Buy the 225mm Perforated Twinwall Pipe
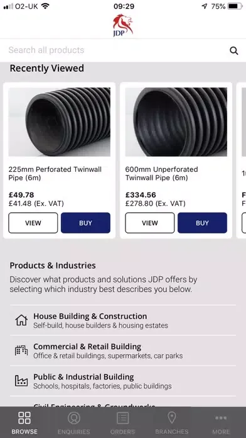Image resolution: width=246 pixels, height=438 pixels. click(85, 223)
